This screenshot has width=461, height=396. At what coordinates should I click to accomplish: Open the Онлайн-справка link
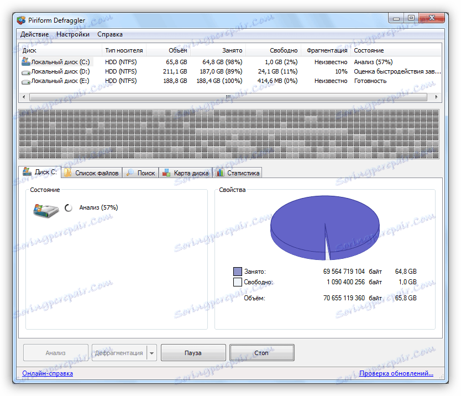tap(48, 373)
